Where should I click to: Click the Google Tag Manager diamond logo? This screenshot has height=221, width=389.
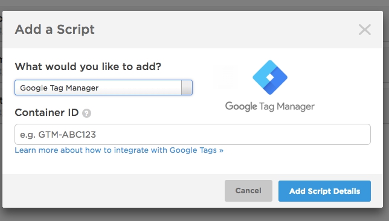[270, 77]
